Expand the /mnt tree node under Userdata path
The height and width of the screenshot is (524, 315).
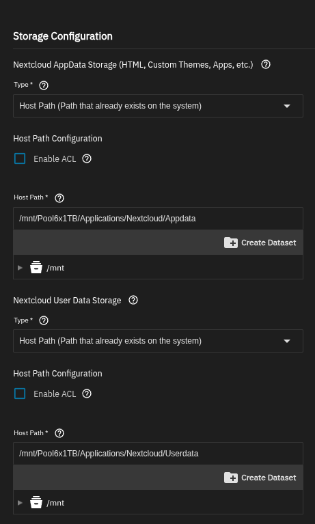(20, 503)
